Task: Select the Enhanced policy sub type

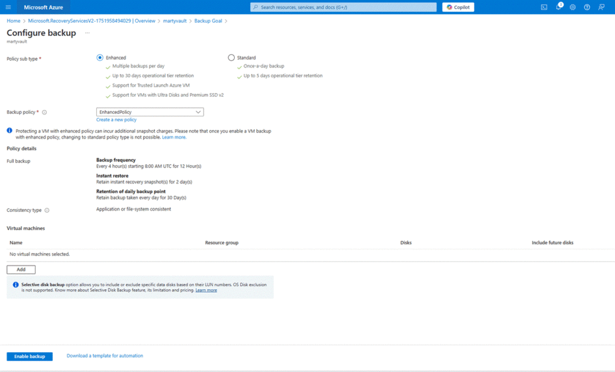Action: [x=100, y=58]
